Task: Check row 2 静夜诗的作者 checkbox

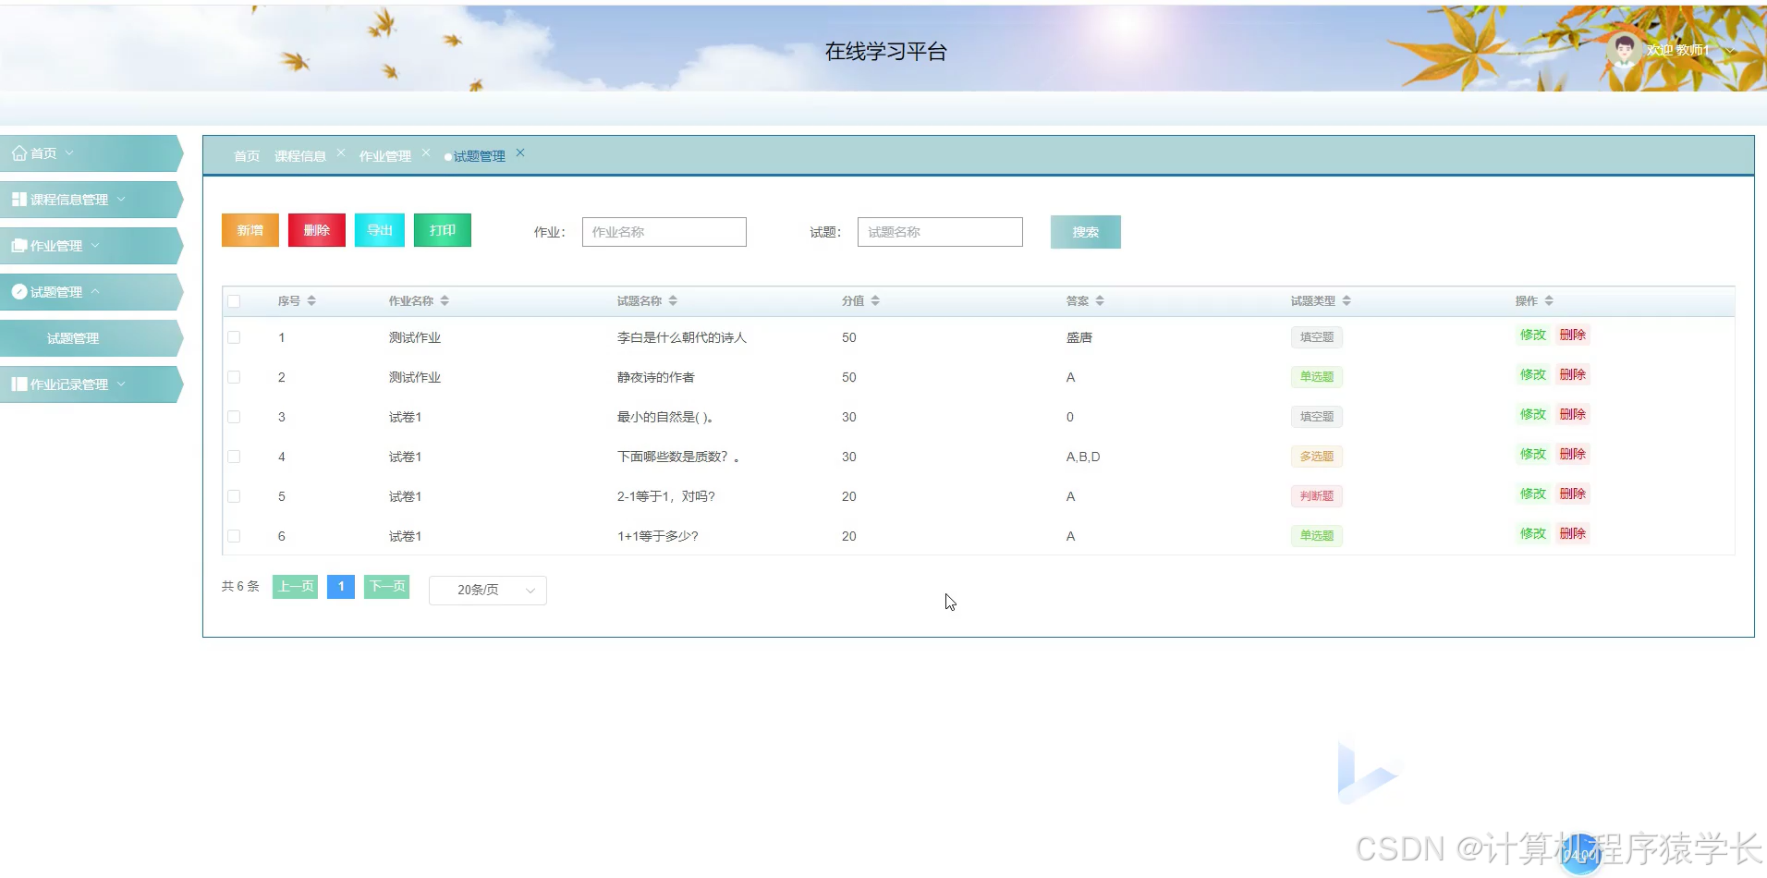Action: [234, 377]
